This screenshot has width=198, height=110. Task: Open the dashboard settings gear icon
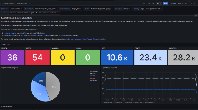coord(153,4)
